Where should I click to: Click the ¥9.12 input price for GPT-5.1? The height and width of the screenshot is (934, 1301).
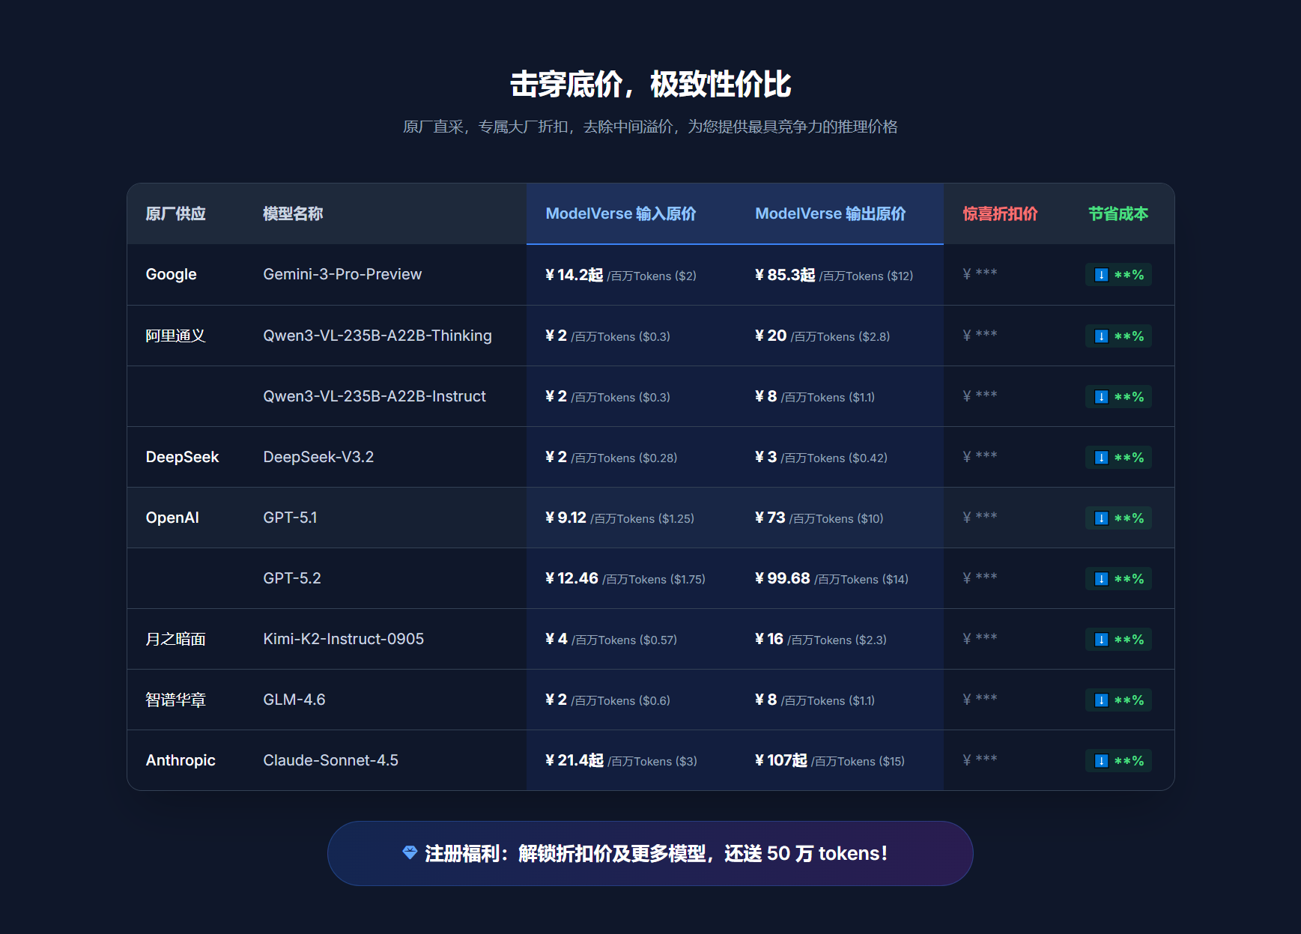click(x=566, y=518)
